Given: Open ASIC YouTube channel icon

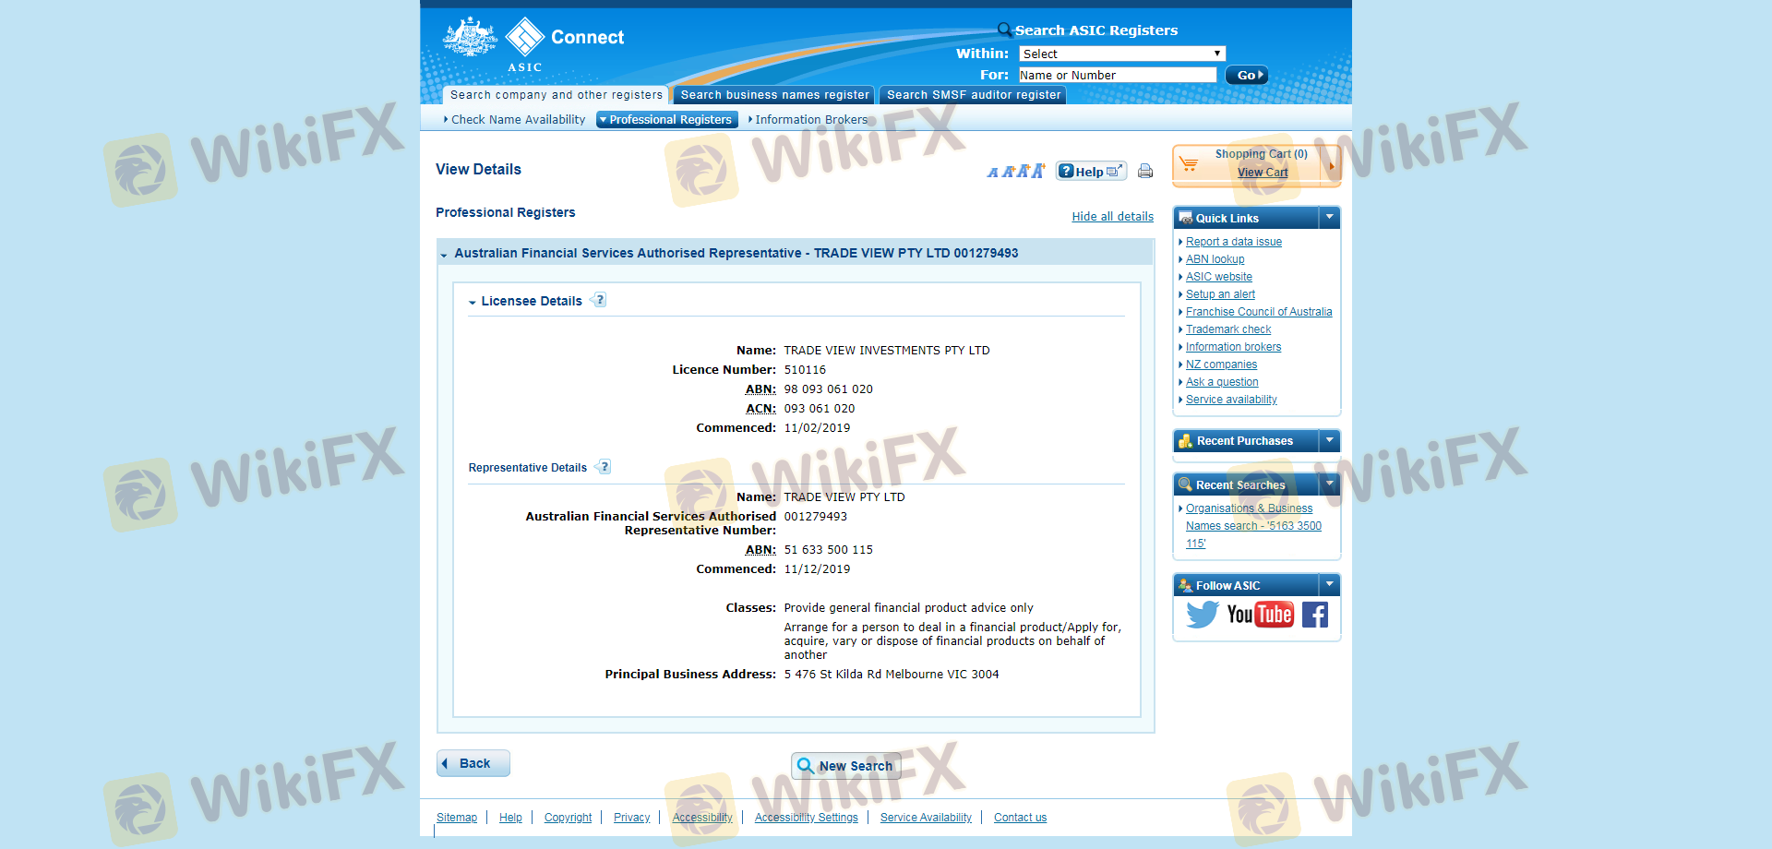Looking at the screenshot, I should click(x=1260, y=615).
